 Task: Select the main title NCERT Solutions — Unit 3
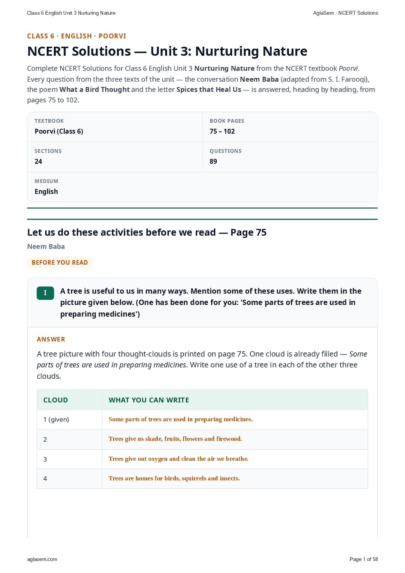167,51
